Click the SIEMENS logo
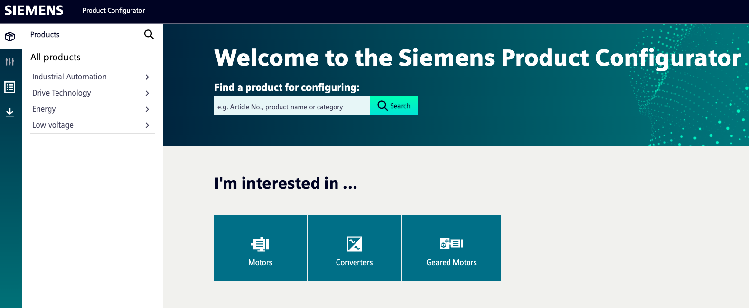Image resolution: width=749 pixels, height=308 pixels. click(34, 10)
